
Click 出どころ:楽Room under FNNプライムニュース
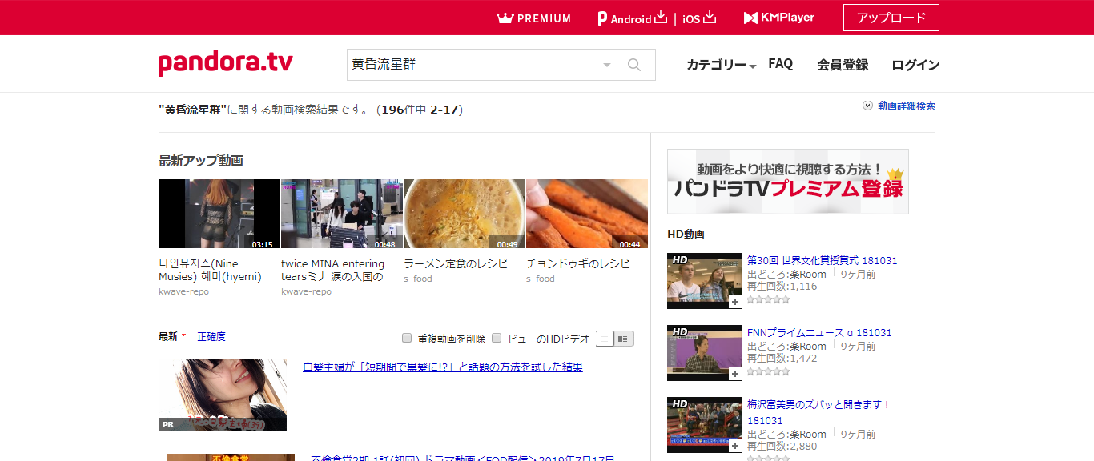pos(786,346)
